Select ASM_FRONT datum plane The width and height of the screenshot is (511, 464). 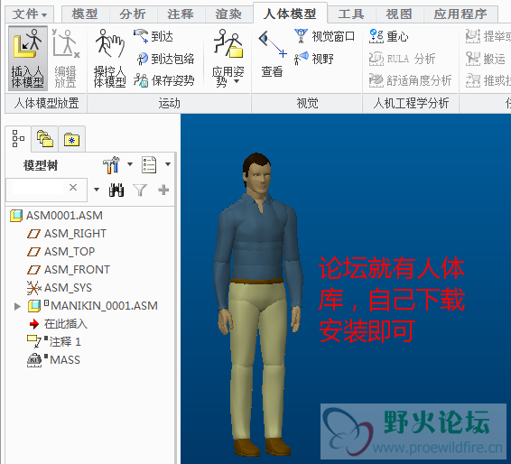pyautogui.click(x=69, y=270)
